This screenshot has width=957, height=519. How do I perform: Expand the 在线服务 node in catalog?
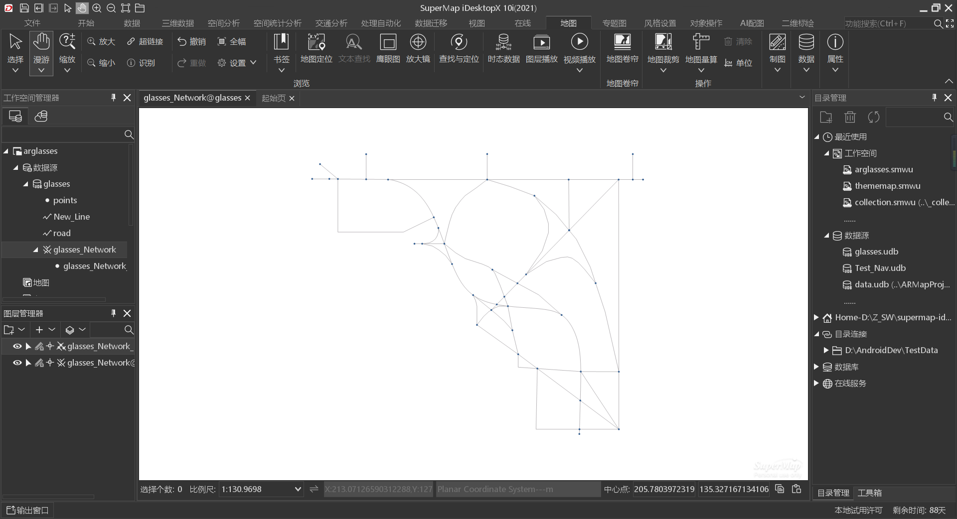tap(816, 383)
